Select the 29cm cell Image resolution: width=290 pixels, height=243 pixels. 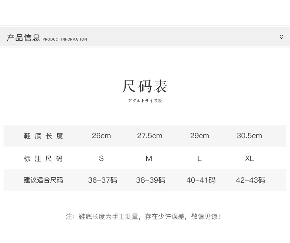(x=200, y=136)
